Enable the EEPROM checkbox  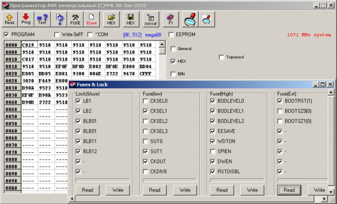coord(171,35)
